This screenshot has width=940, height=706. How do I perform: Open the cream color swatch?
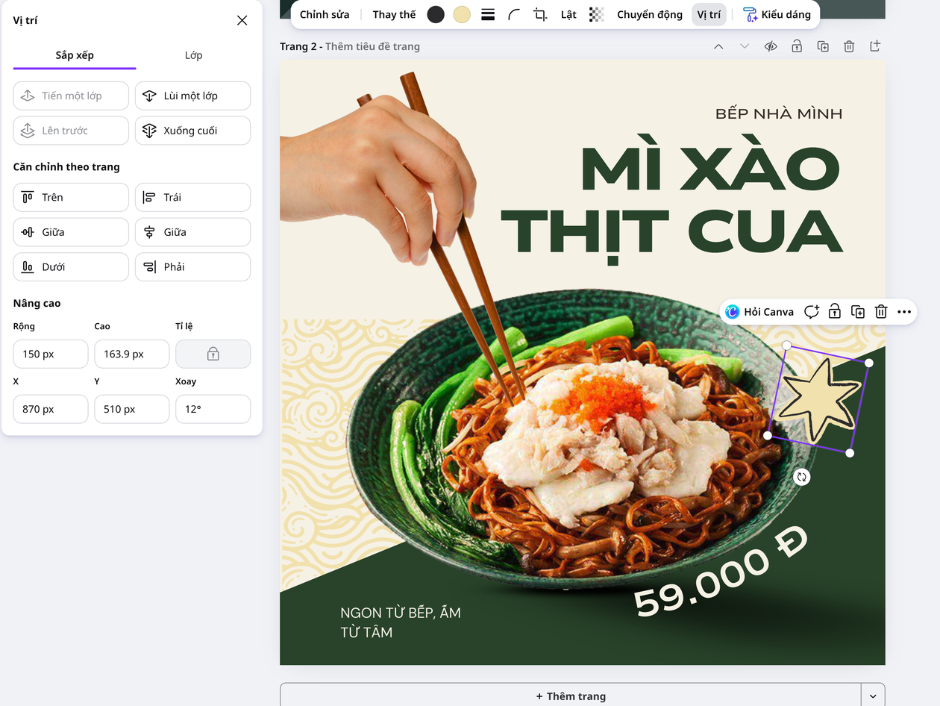pyautogui.click(x=462, y=14)
